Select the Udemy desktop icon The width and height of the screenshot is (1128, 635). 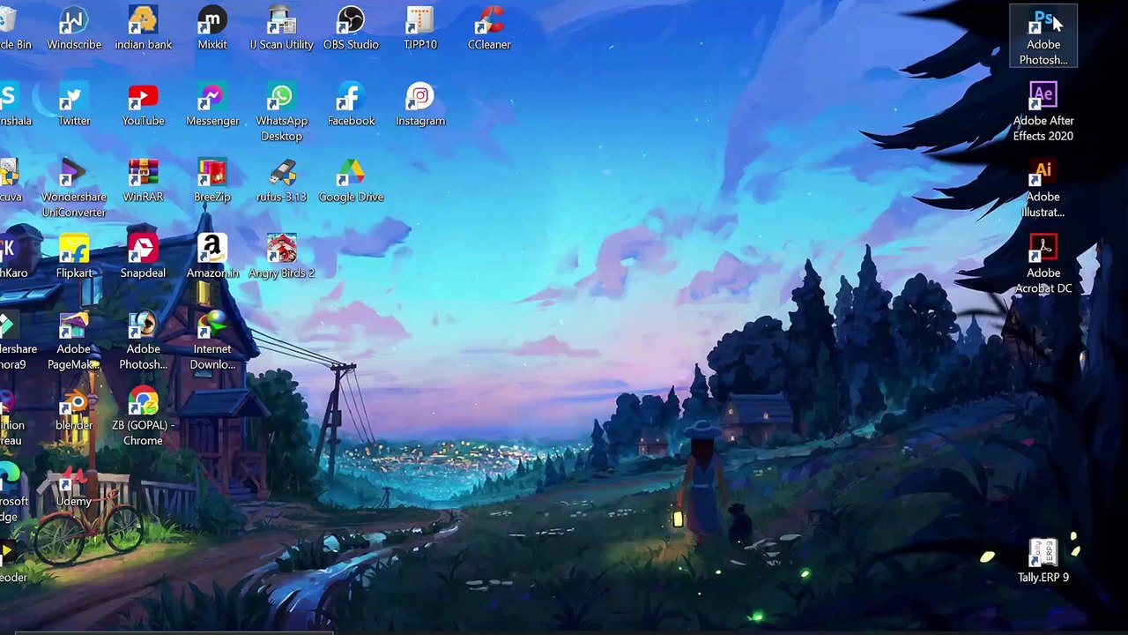tap(74, 485)
